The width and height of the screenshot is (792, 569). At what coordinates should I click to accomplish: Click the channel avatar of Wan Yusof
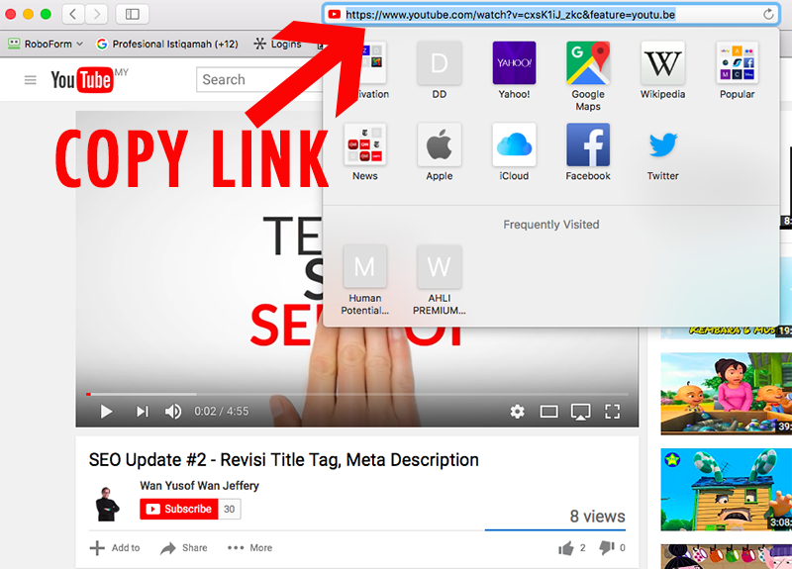coord(107,504)
